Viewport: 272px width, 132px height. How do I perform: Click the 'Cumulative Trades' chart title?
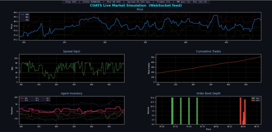pyautogui.click(x=208, y=52)
